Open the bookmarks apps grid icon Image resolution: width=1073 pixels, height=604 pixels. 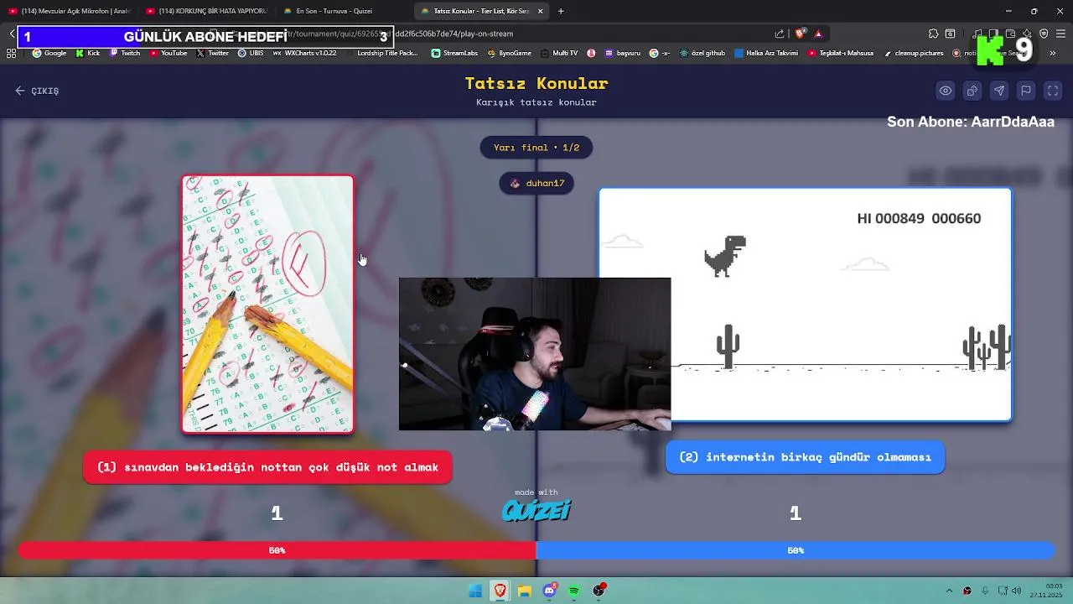[11, 53]
